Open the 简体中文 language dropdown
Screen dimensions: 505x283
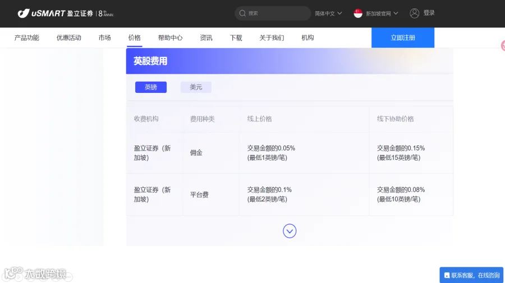pos(328,13)
